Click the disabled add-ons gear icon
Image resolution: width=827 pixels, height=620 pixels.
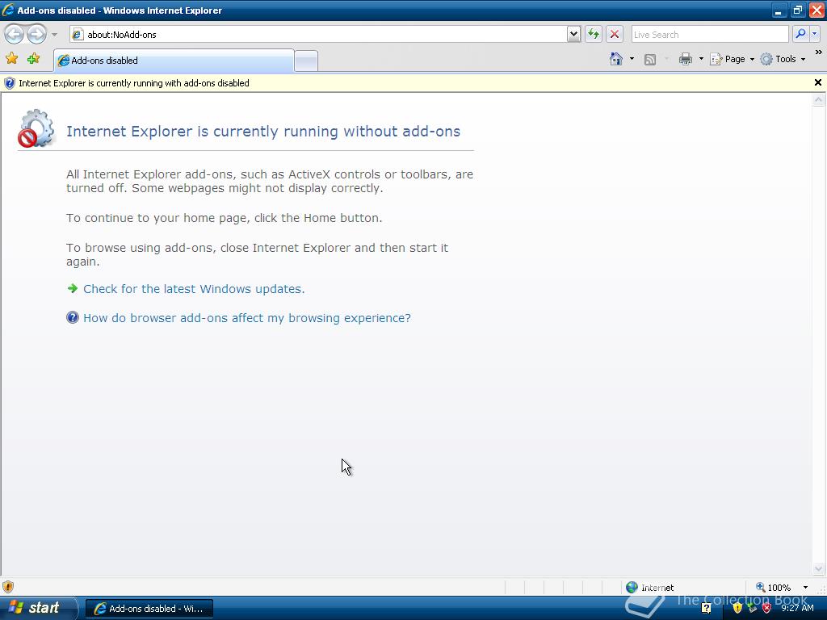point(36,128)
